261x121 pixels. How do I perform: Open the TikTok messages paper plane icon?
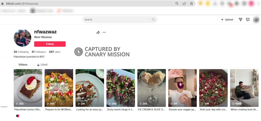(240, 20)
